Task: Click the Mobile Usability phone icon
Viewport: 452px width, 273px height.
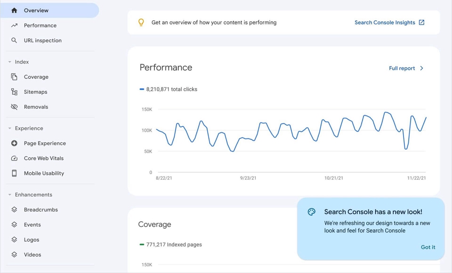Action: click(x=14, y=173)
